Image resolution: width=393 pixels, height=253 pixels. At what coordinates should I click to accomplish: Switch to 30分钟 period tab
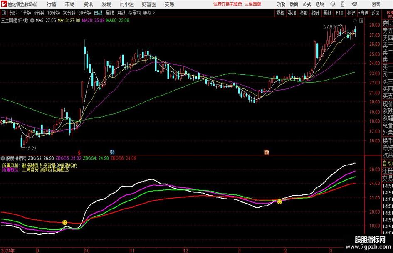[x=69, y=13]
